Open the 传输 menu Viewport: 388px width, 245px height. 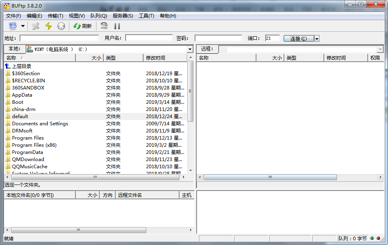56,16
